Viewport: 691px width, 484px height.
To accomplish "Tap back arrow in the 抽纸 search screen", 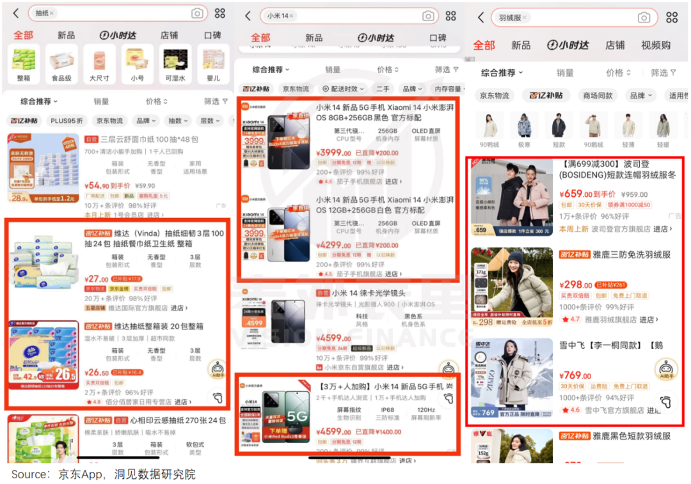I will click(x=16, y=13).
